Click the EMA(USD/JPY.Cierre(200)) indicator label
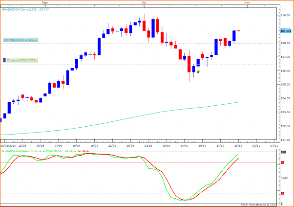Screen dimensions: 294x207 coord(25,9)
